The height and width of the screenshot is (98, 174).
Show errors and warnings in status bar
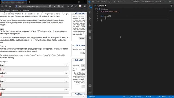(x=92, y=97)
